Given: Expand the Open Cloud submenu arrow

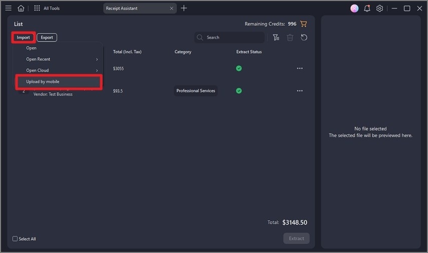Looking at the screenshot, I should pyautogui.click(x=97, y=71).
